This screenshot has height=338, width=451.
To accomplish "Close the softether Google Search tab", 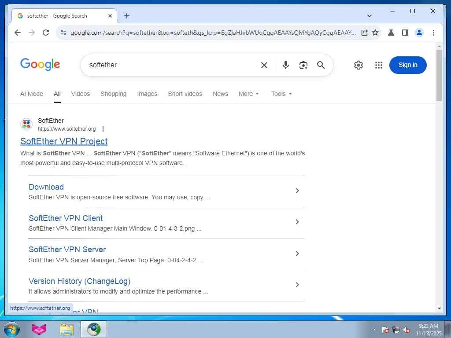I will (110, 16).
